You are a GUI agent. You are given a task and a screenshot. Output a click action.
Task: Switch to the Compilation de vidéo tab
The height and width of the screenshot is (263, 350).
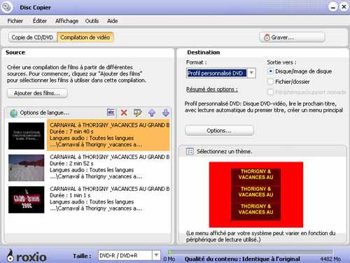85,37
